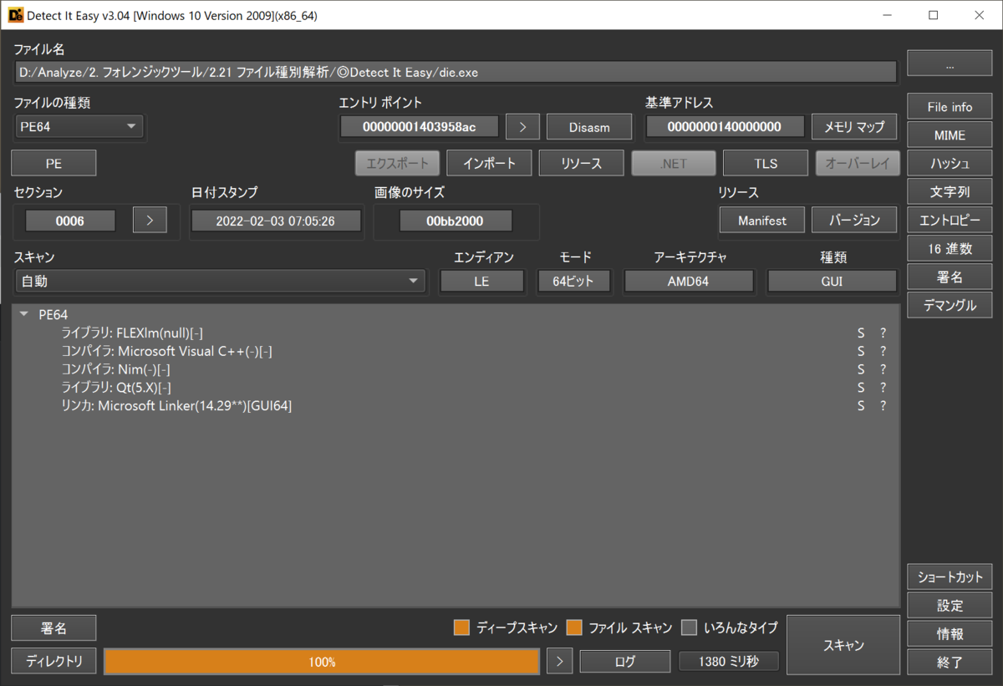
Task: Open メモリ マップ
Action: (x=854, y=127)
